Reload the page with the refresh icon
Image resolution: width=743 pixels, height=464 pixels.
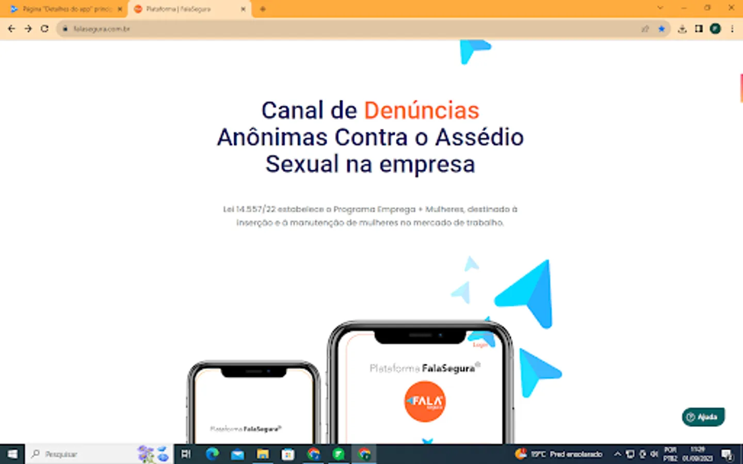click(45, 29)
